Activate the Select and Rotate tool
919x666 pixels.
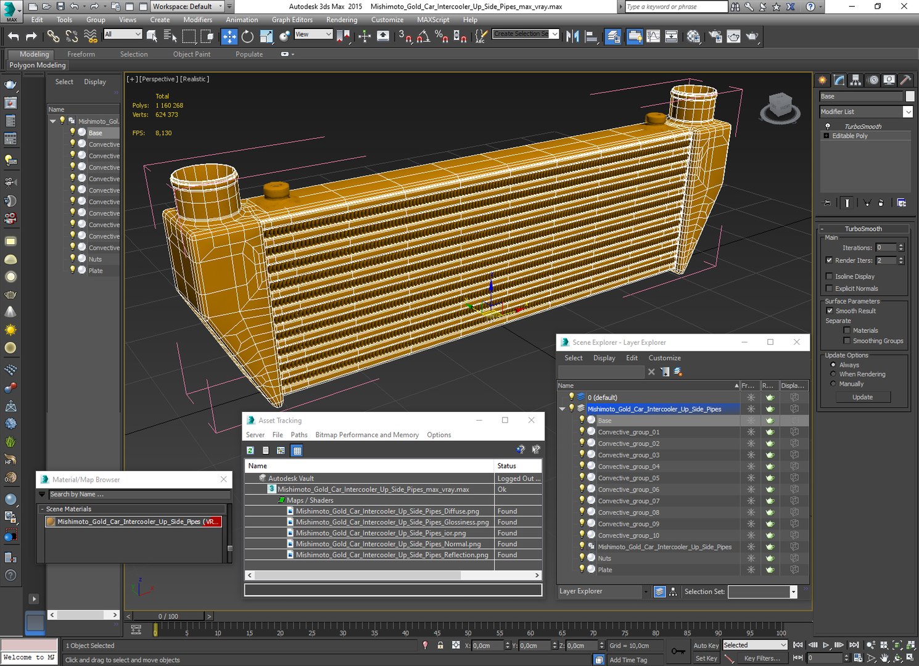point(247,36)
